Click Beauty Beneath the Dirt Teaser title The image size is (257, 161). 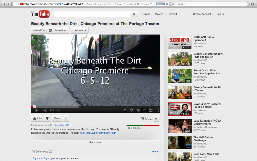pyautogui.click(x=208, y=89)
